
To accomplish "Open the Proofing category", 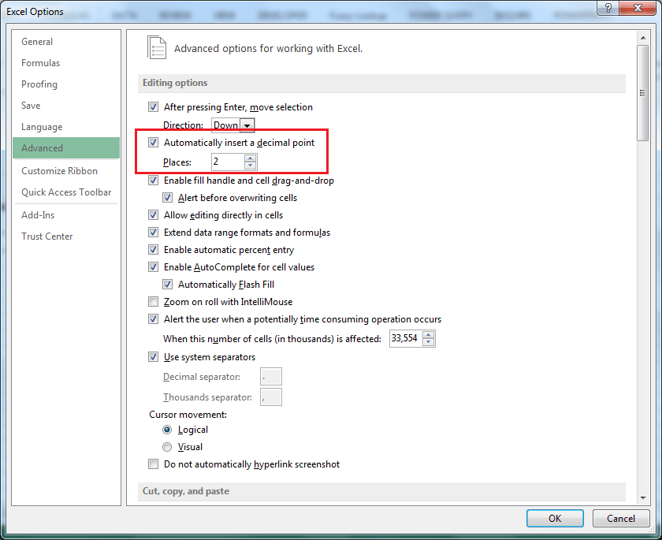I will (x=39, y=84).
